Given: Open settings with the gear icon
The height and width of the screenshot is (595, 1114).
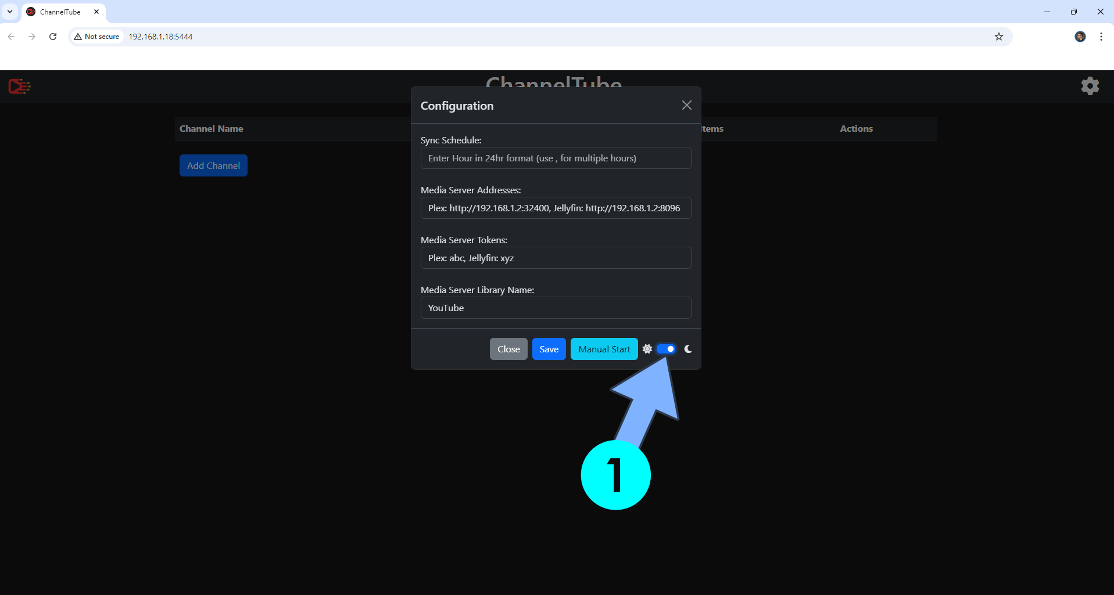Looking at the screenshot, I should (x=1090, y=86).
